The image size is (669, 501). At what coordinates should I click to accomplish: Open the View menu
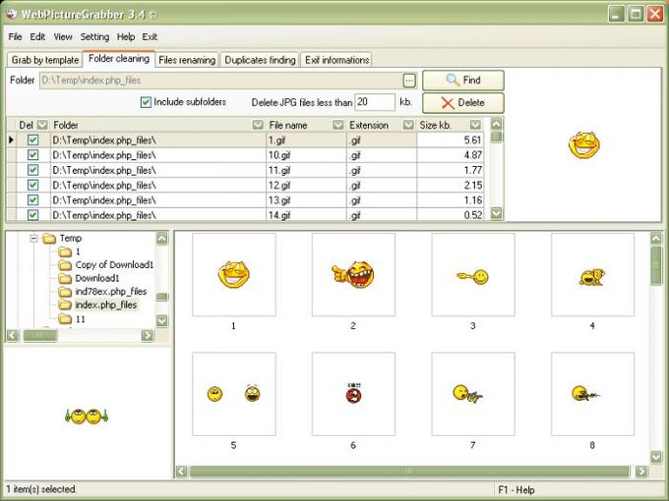coord(63,37)
